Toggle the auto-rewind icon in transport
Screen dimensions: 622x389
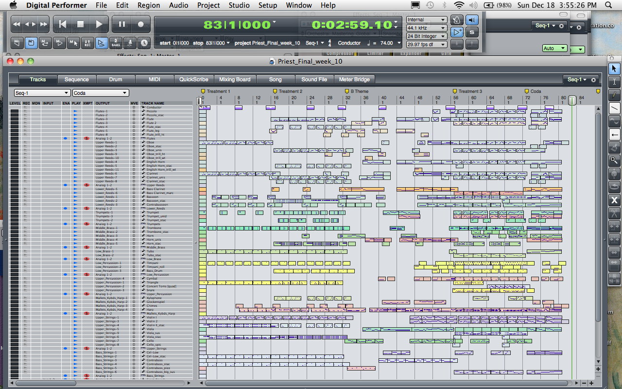click(x=17, y=43)
